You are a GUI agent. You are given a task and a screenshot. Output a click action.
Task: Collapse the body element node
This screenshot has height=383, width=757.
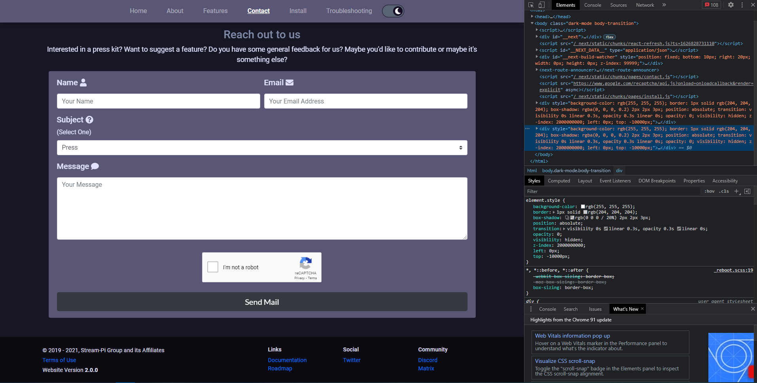click(x=532, y=23)
